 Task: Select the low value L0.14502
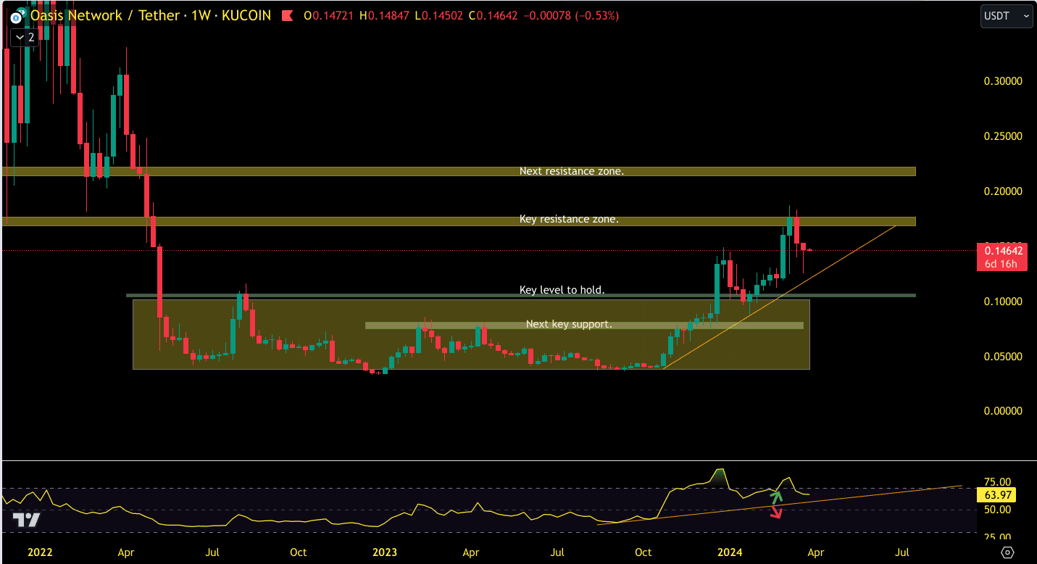(440, 15)
